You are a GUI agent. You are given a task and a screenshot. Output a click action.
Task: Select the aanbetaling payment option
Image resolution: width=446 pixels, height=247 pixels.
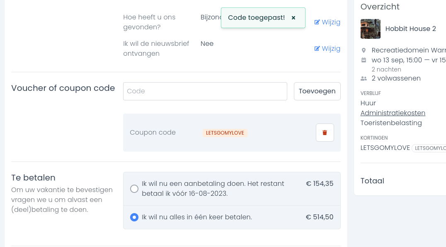[134, 189]
